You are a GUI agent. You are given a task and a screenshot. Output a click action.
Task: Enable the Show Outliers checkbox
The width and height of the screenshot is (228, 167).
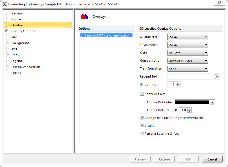pos(142,94)
